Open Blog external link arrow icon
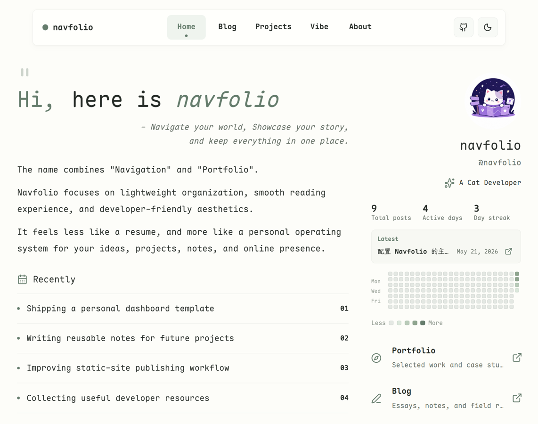The height and width of the screenshot is (424, 538). click(517, 398)
